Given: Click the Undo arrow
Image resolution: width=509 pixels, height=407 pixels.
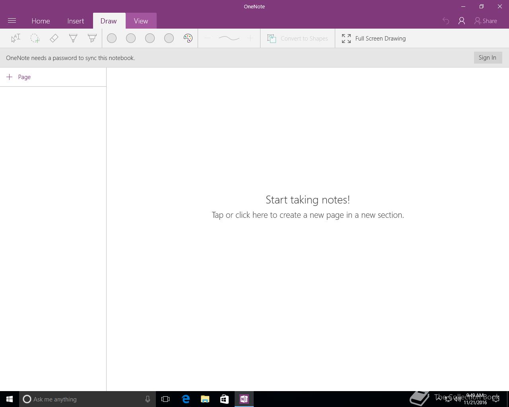Looking at the screenshot, I should (446, 21).
